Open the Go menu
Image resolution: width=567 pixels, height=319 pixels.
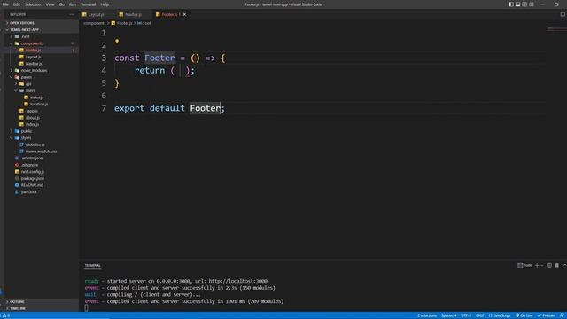click(x=62, y=4)
